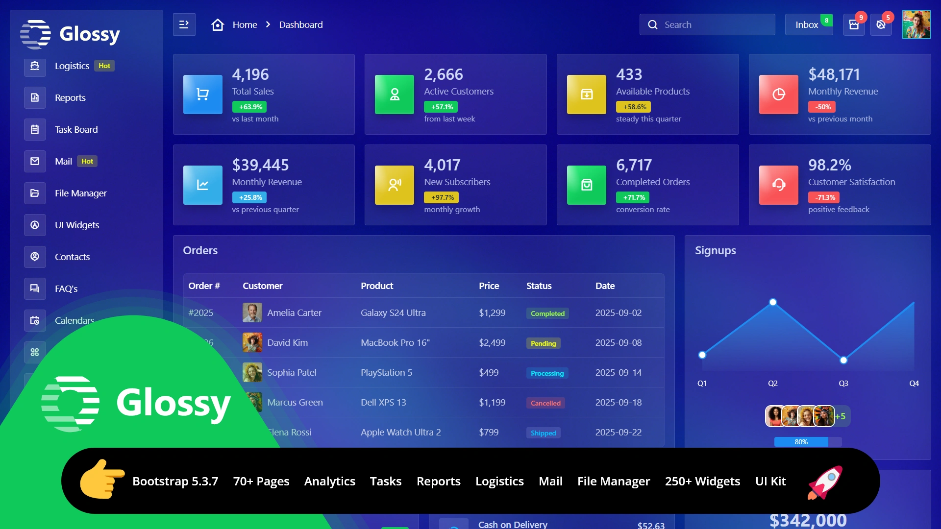Switch to the Dashboard breadcrumb item
The image size is (941, 529).
click(x=300, y=24)
